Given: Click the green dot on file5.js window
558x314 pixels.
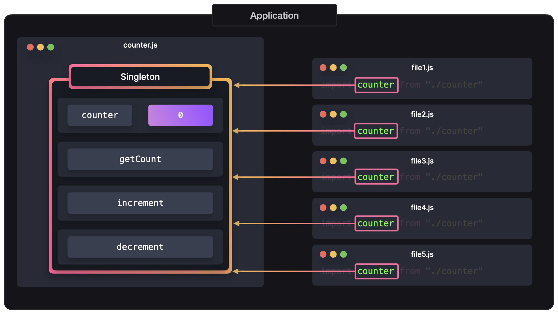Looking at the screenshot, I should (x=344, y=254).
